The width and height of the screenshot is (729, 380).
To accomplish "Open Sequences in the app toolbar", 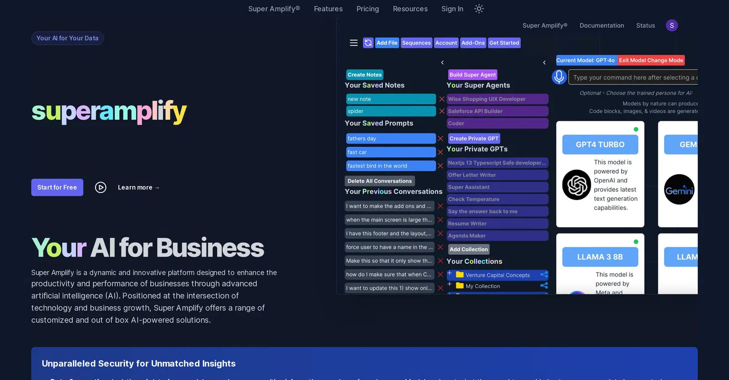I will pos(416,43).
